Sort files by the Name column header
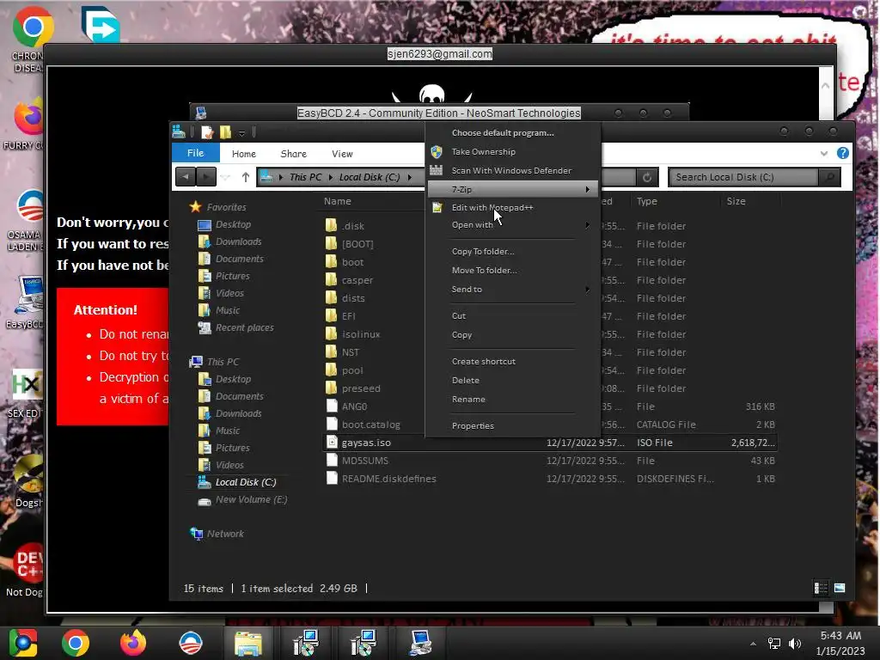 tap(337, 201)
